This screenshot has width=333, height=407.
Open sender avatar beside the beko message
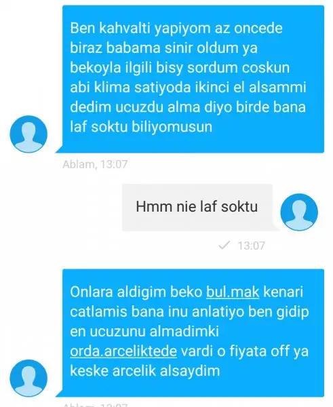coord(28,378)
